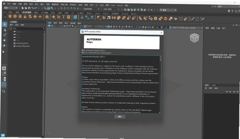Toggle the color management icon beside ACES
This screenshot has height=139, width=240.
coord(170,28)
